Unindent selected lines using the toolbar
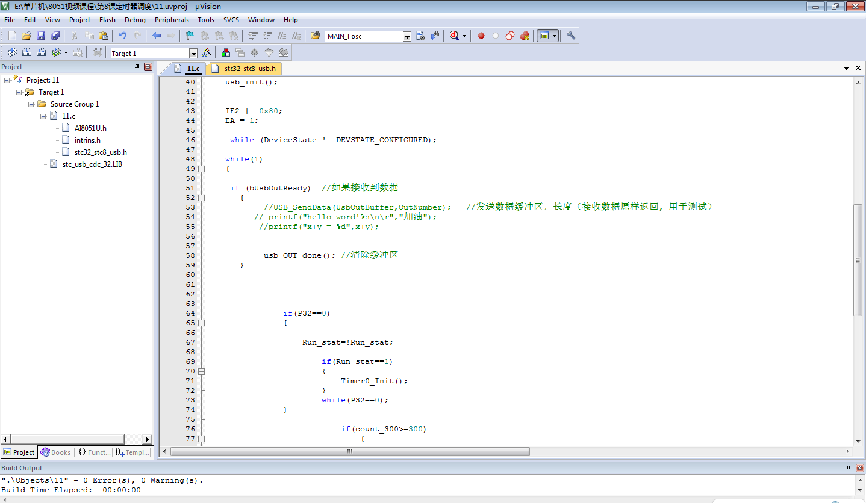 tap(268, 36)
